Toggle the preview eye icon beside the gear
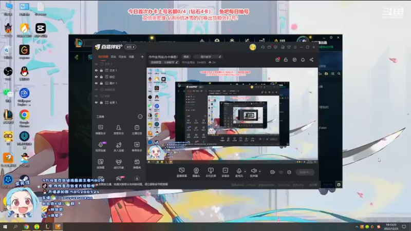The width and height of the screenshot is (411, 231). click(x=281, y=172)
